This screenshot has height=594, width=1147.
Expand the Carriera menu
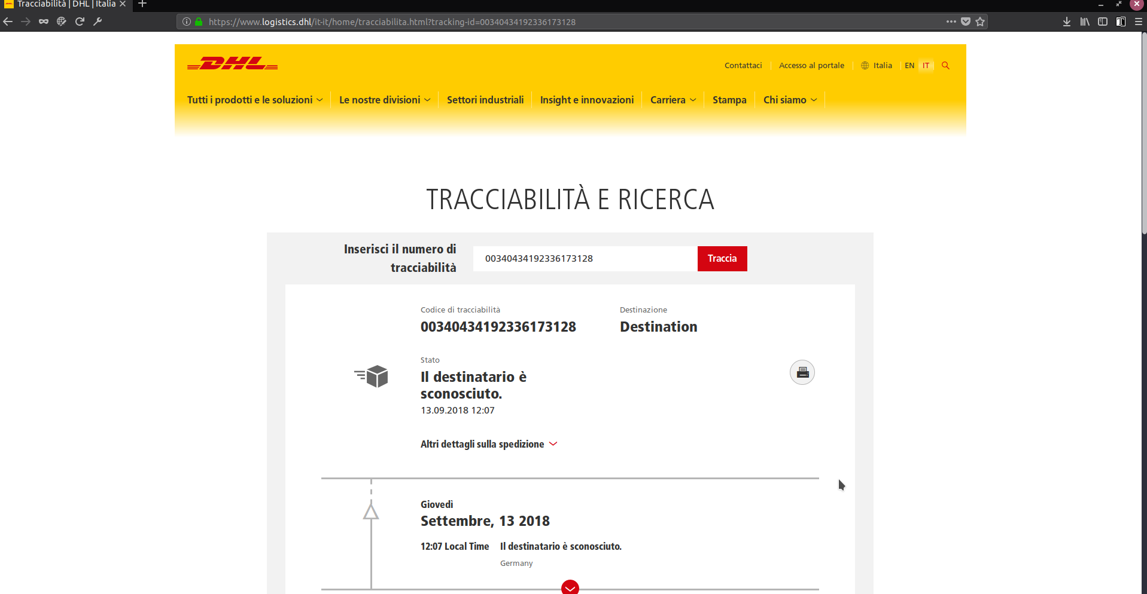coord(673,100)
